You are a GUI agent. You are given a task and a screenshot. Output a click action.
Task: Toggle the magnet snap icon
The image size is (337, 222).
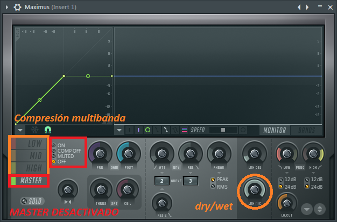point(48,130)
